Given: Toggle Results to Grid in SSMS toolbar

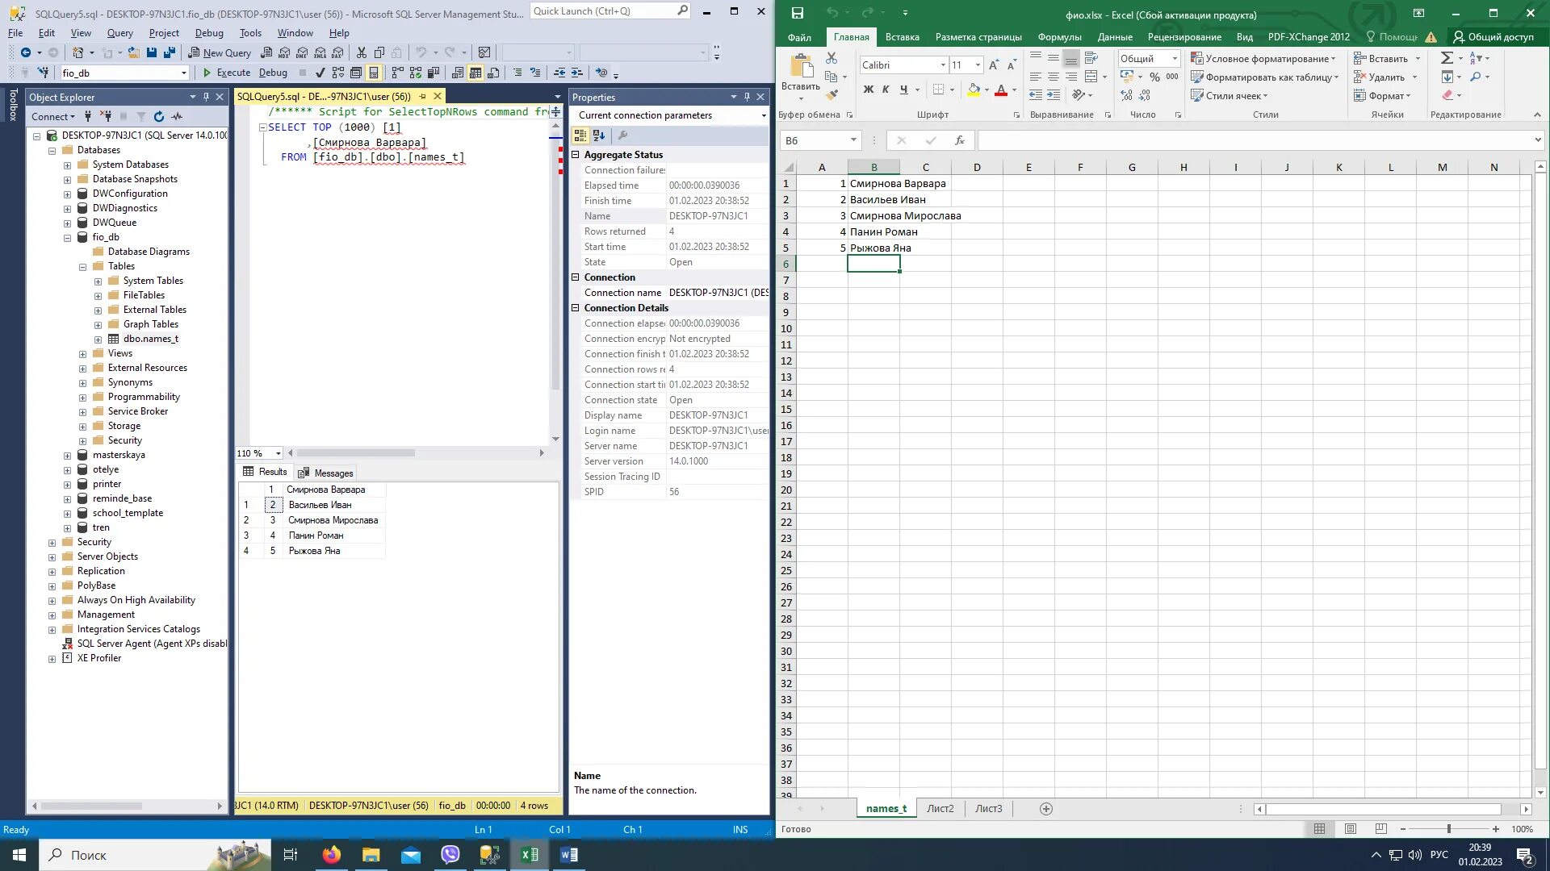Looking at the screenshot, I should pos(475,73).
